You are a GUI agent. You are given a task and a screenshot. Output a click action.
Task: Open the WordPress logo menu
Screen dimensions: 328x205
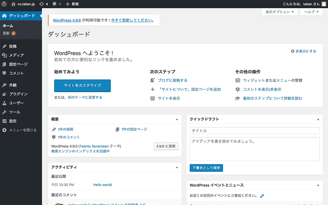[x=4, y=4]
